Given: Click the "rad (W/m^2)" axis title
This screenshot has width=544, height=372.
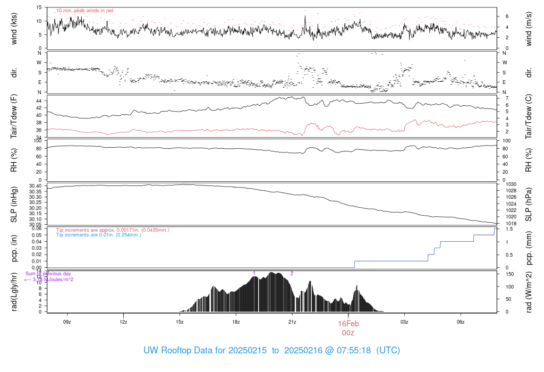Looking at the screenshot, I should click(529, 292).
